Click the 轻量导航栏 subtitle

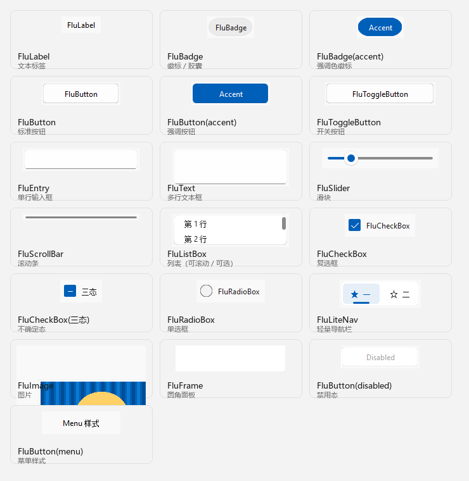(334, 329)
